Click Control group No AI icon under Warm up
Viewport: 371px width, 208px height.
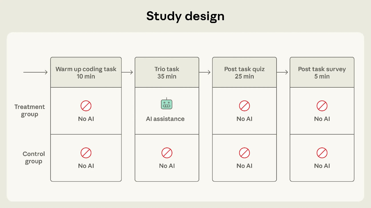pos(86,153)
